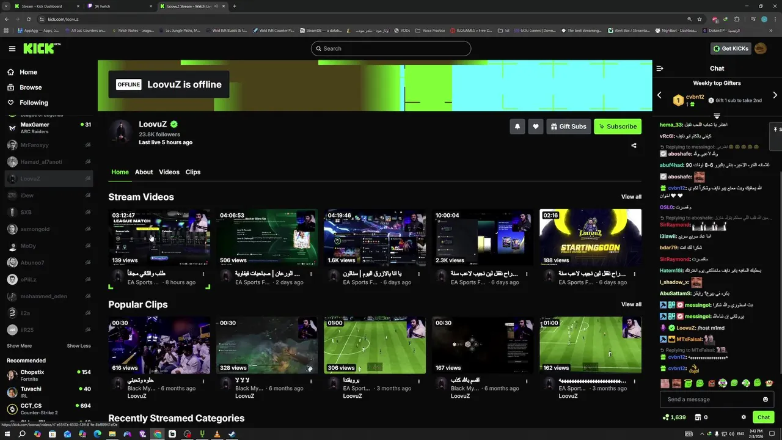Toggle the notification bell for LoovuZ
Screen dimensions: 782x440
pyautogui.click(x=517, y=127)
